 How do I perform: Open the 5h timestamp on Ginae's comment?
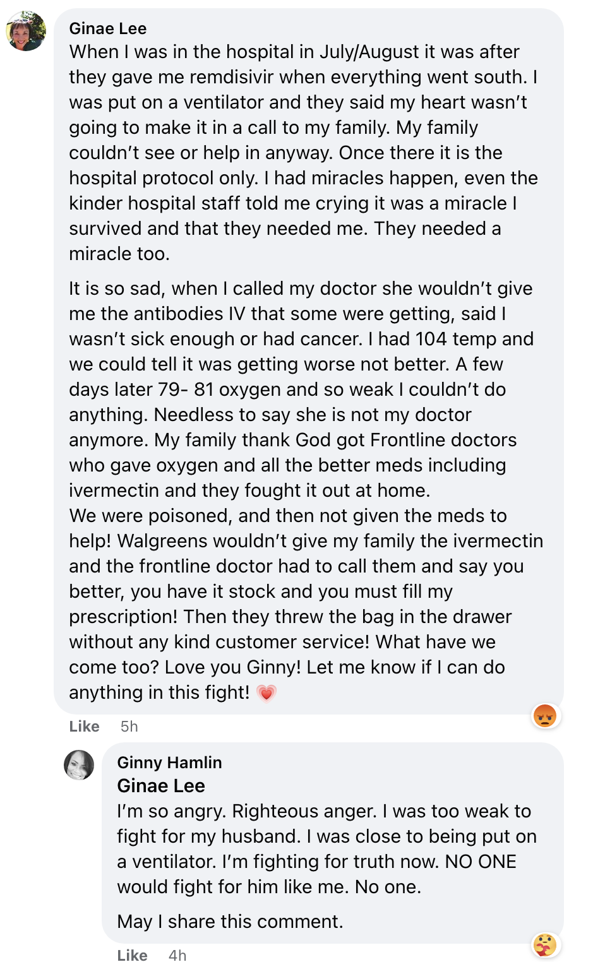(129, 727)
